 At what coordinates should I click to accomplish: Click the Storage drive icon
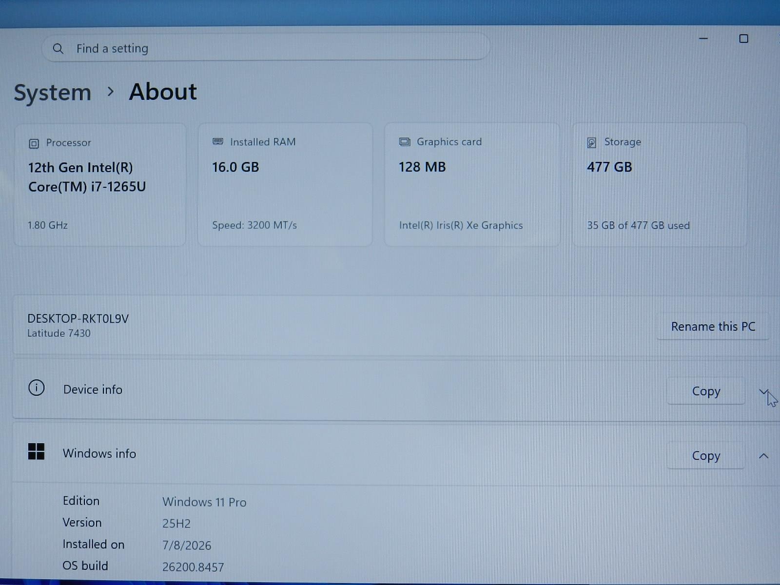pos(591,142)
